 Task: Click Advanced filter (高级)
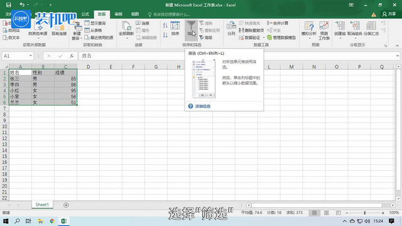point(206,38)
